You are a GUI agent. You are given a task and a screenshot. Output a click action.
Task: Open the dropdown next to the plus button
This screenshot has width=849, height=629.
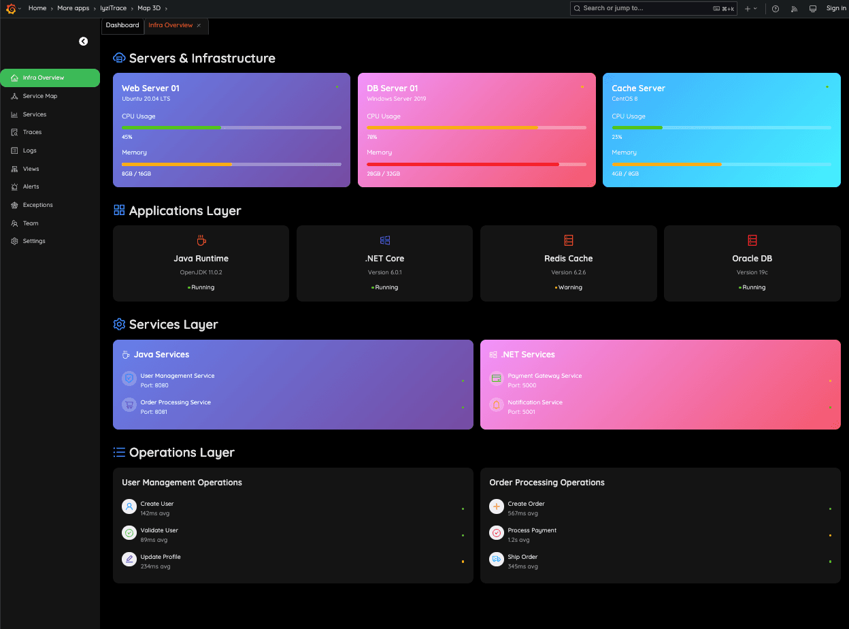tap(755, 8)
